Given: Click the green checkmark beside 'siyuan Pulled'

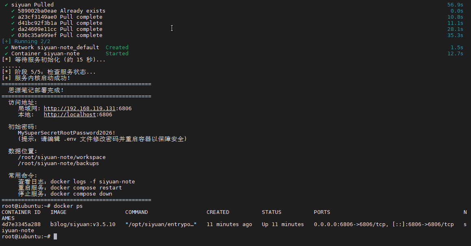Looking at the screenshot, I should (x=7, y=4).
